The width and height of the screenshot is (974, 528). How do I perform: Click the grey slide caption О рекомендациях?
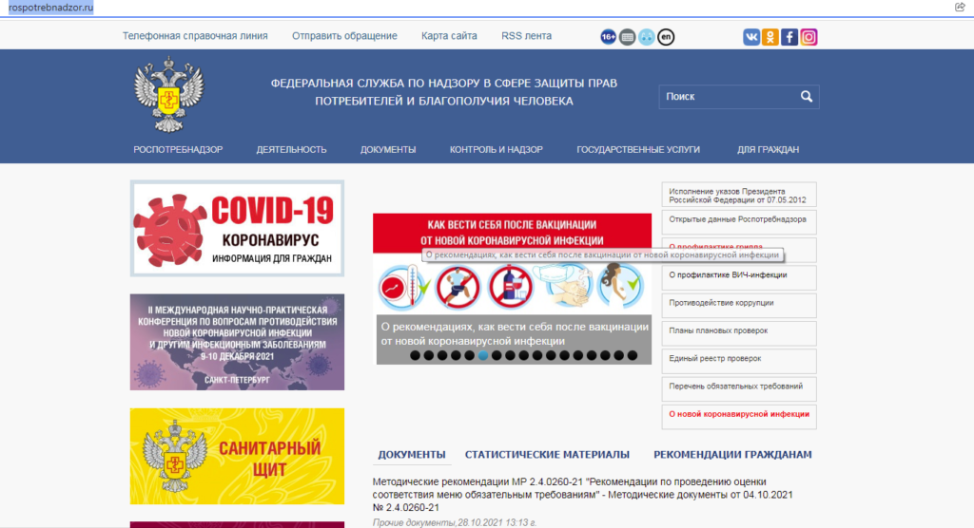[x=515, y=334]
